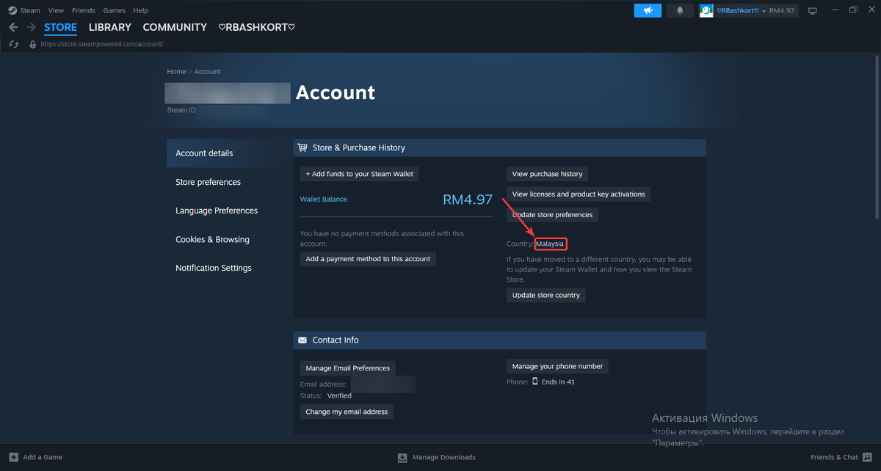The height and width of the screenshot is (471, 881).
Task: Open notifications with the bell icon
Action: pyautogui.click(x=680, y=10)
